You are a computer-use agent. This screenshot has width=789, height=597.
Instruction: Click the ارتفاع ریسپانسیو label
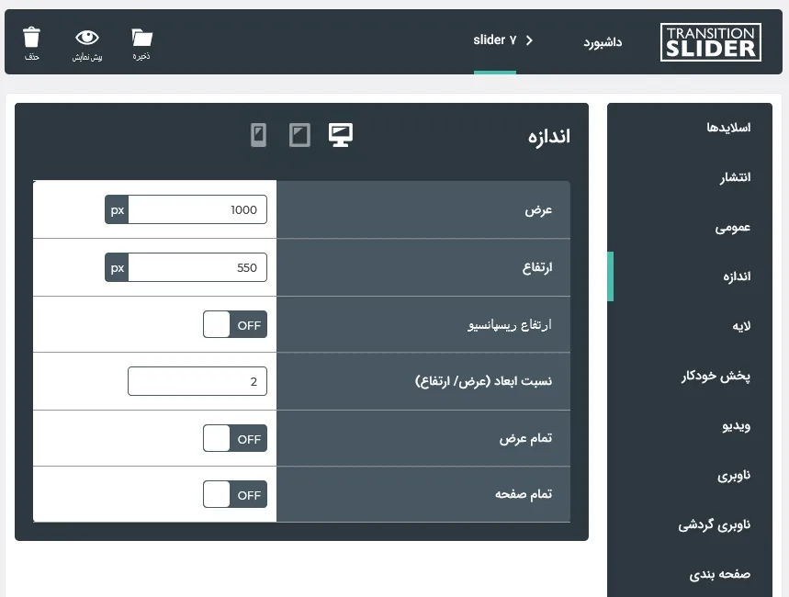(x=510, y=325)
